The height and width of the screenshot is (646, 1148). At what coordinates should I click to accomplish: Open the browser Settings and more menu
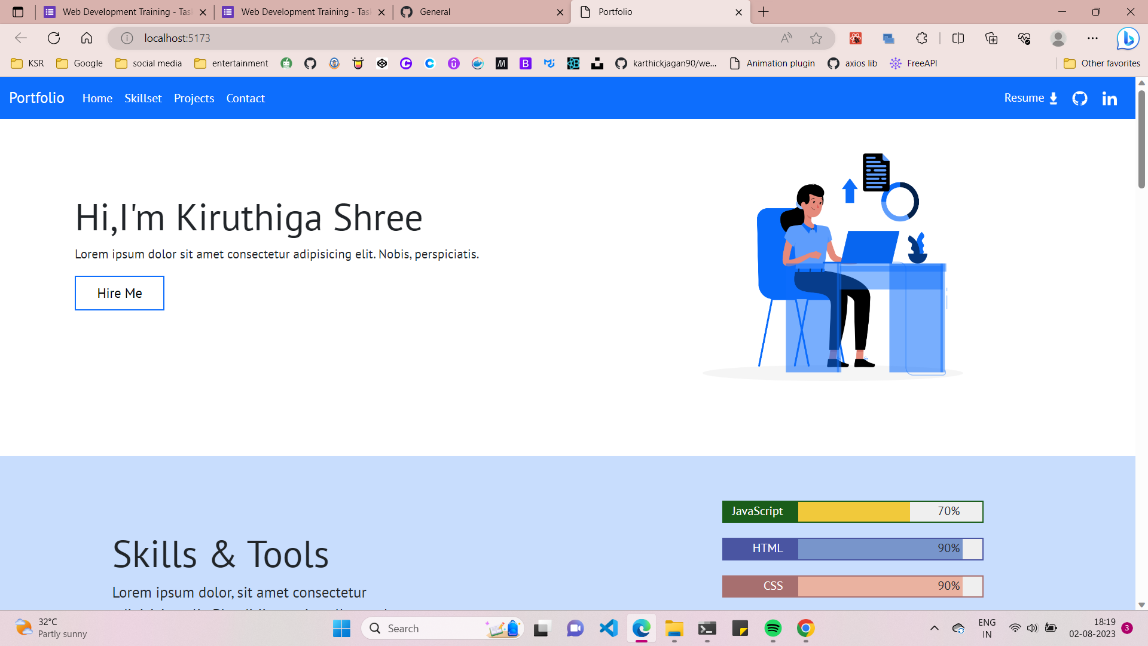point(1093,38)
